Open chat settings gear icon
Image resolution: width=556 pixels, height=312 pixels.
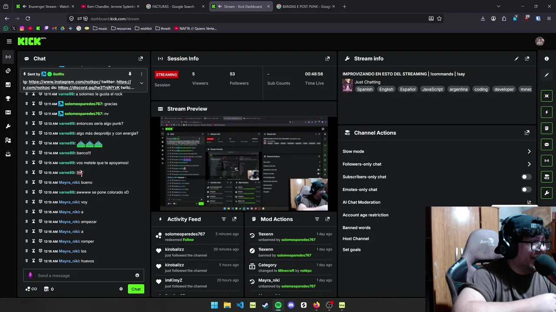pyautogui.click(x=121, y=289)
